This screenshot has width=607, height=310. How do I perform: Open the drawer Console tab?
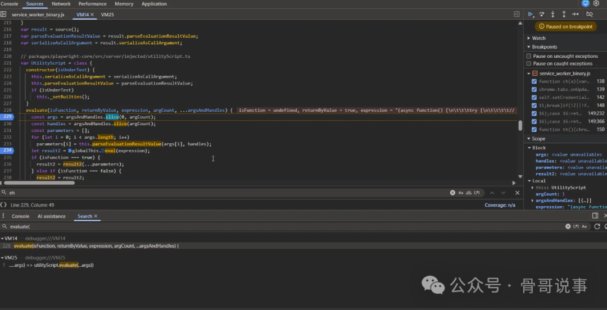[x=21, y=216]
